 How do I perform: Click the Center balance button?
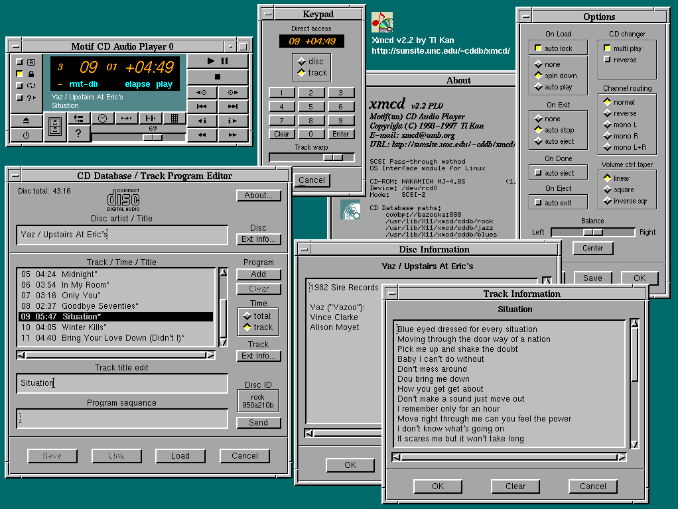[592, 248]
